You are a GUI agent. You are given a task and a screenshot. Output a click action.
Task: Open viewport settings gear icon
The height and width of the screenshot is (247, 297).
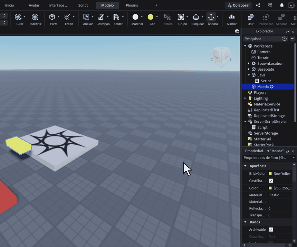coord(237,31)
